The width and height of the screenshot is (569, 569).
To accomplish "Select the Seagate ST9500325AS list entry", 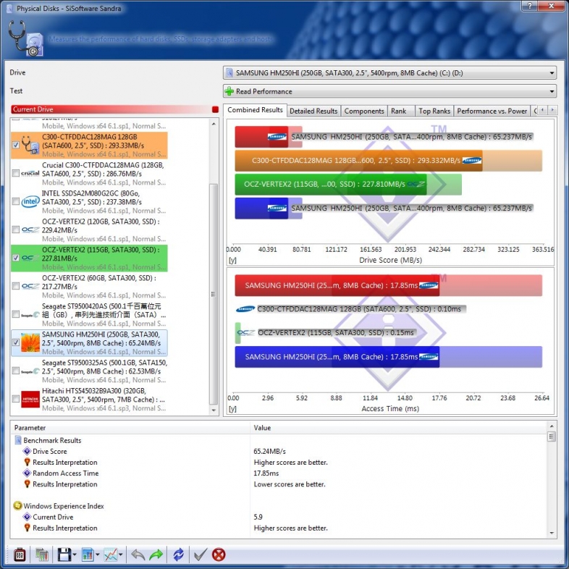I will 90,371.
